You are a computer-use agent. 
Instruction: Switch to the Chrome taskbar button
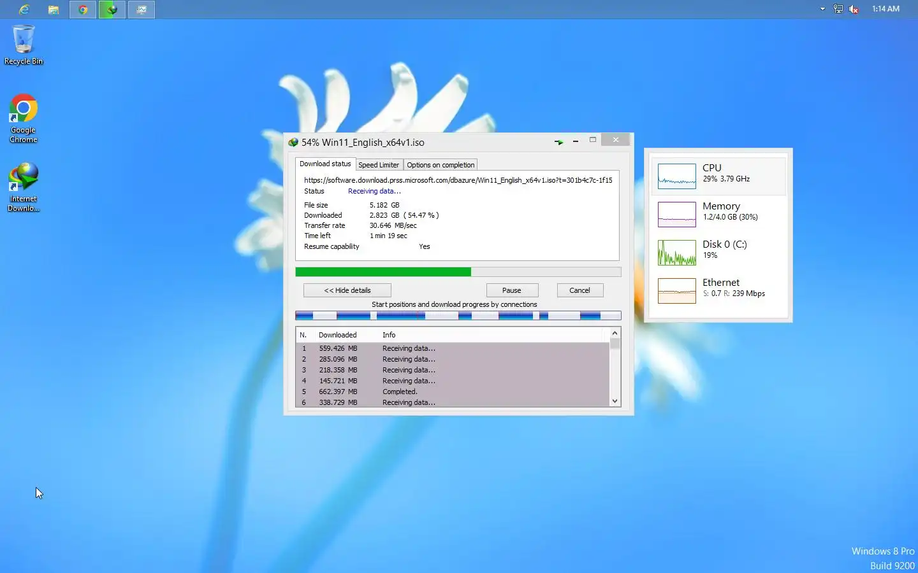(x=83, y=10)
